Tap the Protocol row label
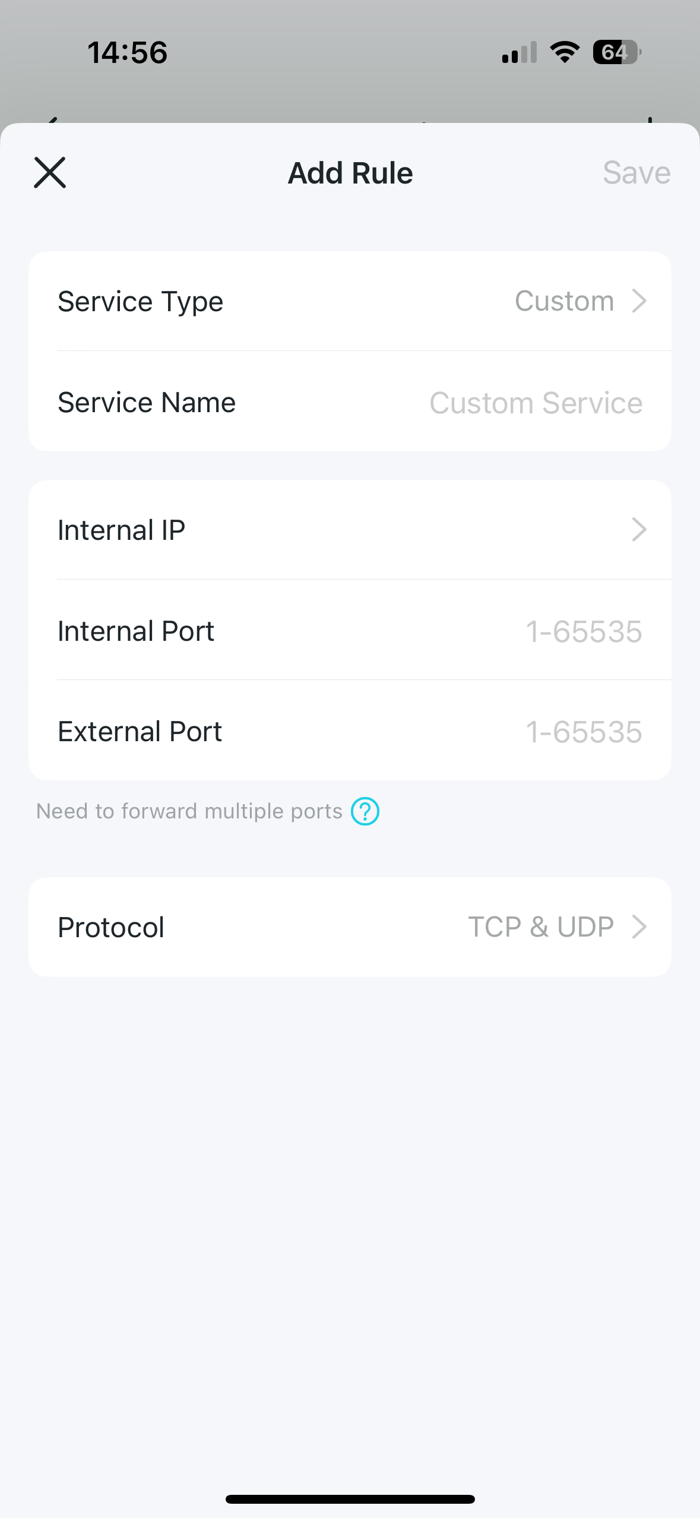The image size is (700, 1518). tap(111, 927)
